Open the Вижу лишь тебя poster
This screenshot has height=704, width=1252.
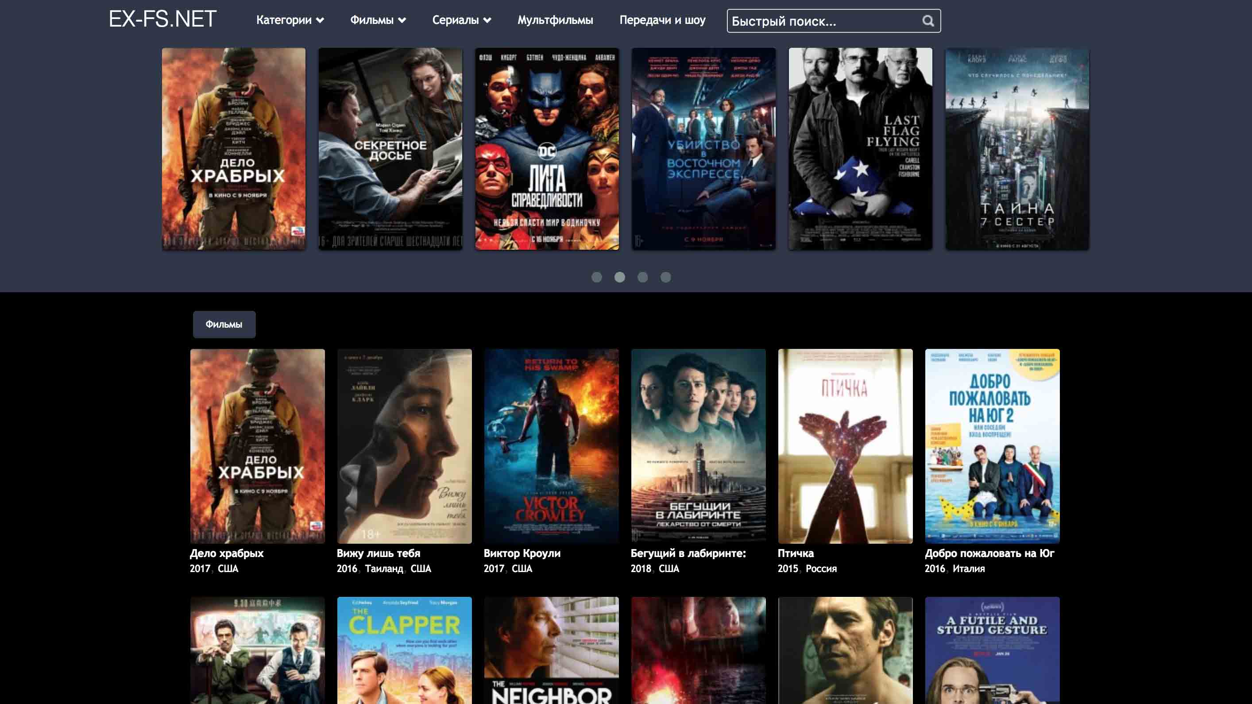404,446
